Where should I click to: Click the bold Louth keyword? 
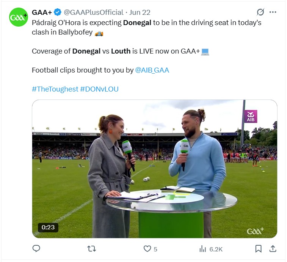coord(121,51)
